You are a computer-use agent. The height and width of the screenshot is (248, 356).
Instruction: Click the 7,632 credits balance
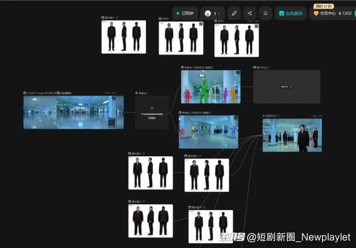[345, 13]
